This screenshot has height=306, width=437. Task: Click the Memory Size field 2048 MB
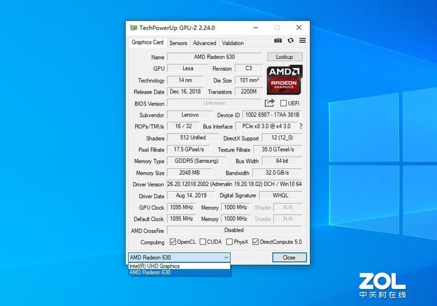189,173
